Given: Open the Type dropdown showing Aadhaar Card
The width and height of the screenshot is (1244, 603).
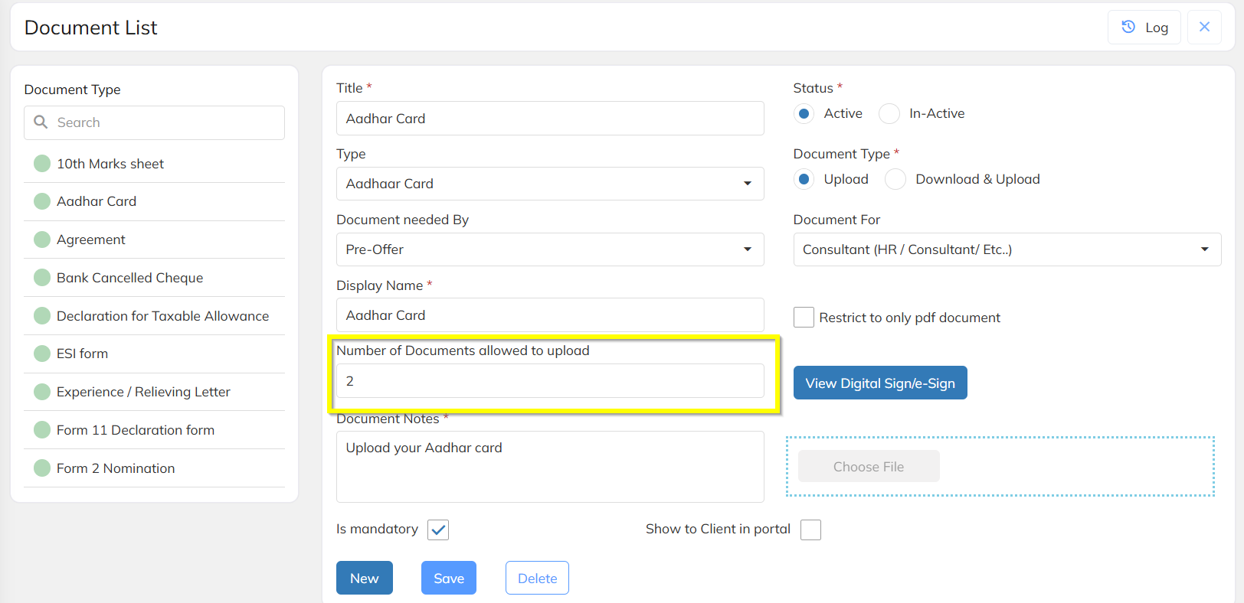Looking at the screenshot, I should click(x=549, y=184).
